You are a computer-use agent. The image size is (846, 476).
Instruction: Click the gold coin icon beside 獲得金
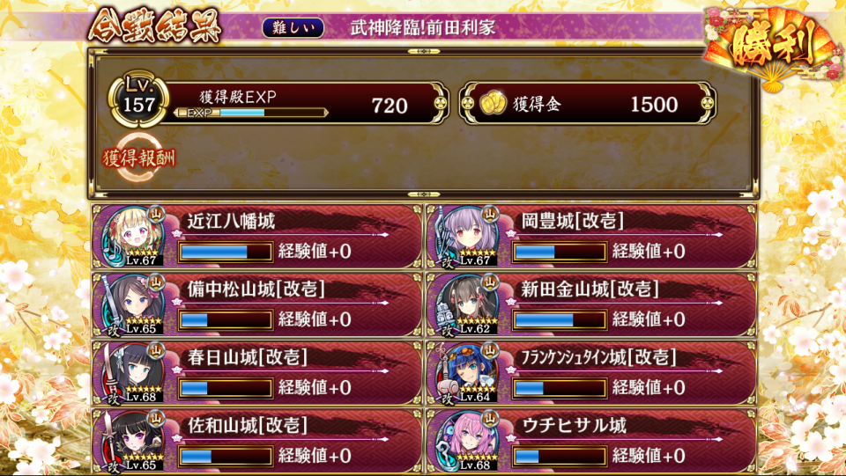click(x=493, y=104)
